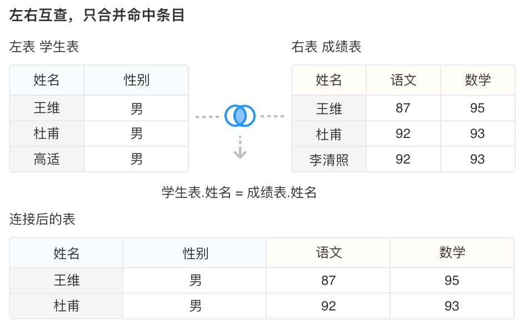Select the 左表 学生表 label
This screenshot has width=528, height=326.
[x=44, y=47]
